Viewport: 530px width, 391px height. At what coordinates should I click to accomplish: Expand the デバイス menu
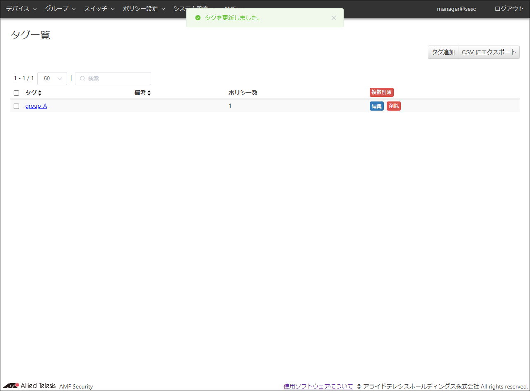(21, 9)
